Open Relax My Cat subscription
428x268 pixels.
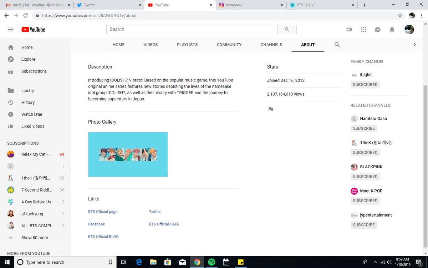(36, 154)
